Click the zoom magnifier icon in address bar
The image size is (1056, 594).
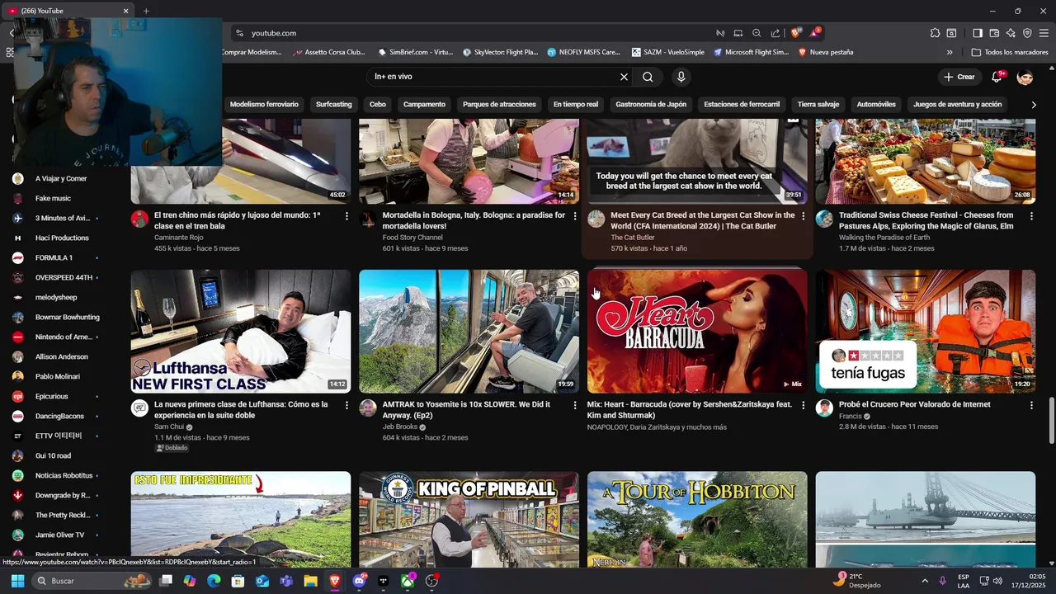pyautogui.click(x=757, y=33)
